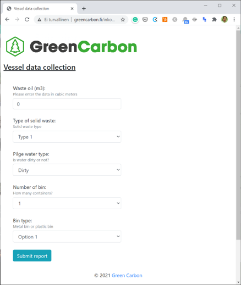The height and width of the screenshot is (285, 241).
Task: Open the Pocket extension icon
Action: tap(145, 20)
